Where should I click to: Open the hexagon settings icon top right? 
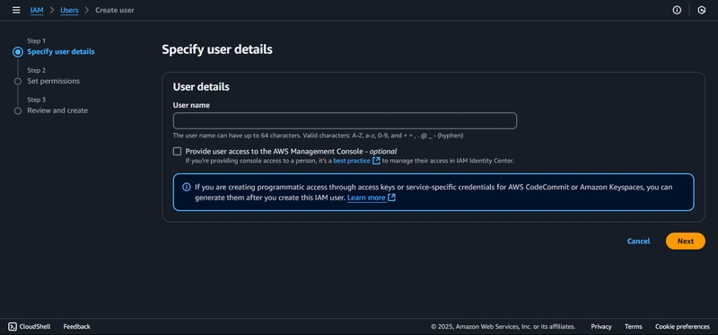[702, 10]
